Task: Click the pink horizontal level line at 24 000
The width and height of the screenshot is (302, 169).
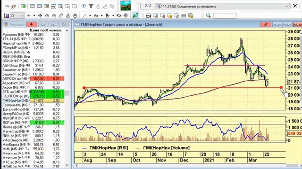Action: pos(225,66)
